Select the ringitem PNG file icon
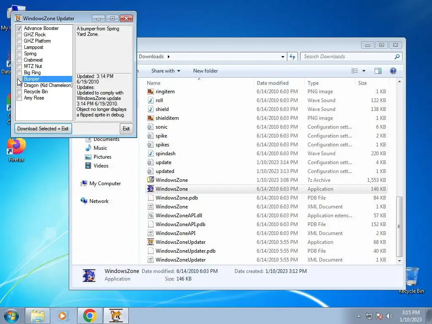Screen dimensions: 432x324 pos(151,92)
